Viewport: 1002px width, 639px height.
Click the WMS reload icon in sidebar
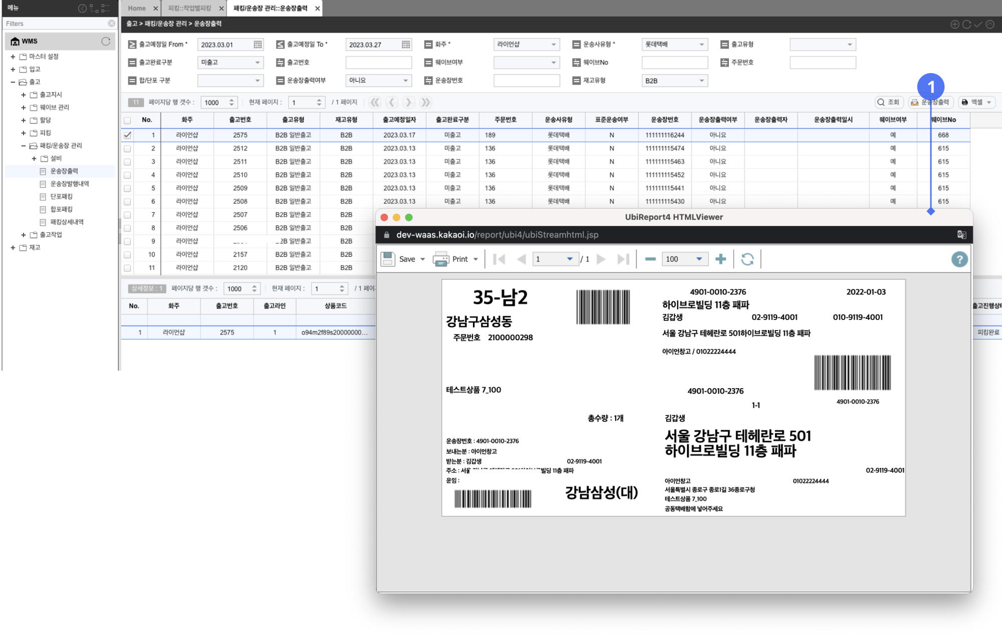(106, 41)
